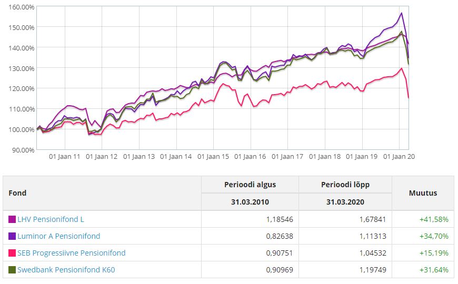Click the value 1,18546
Image resolution: width=458 pixels, height=284 pixels.
(280, 219)
